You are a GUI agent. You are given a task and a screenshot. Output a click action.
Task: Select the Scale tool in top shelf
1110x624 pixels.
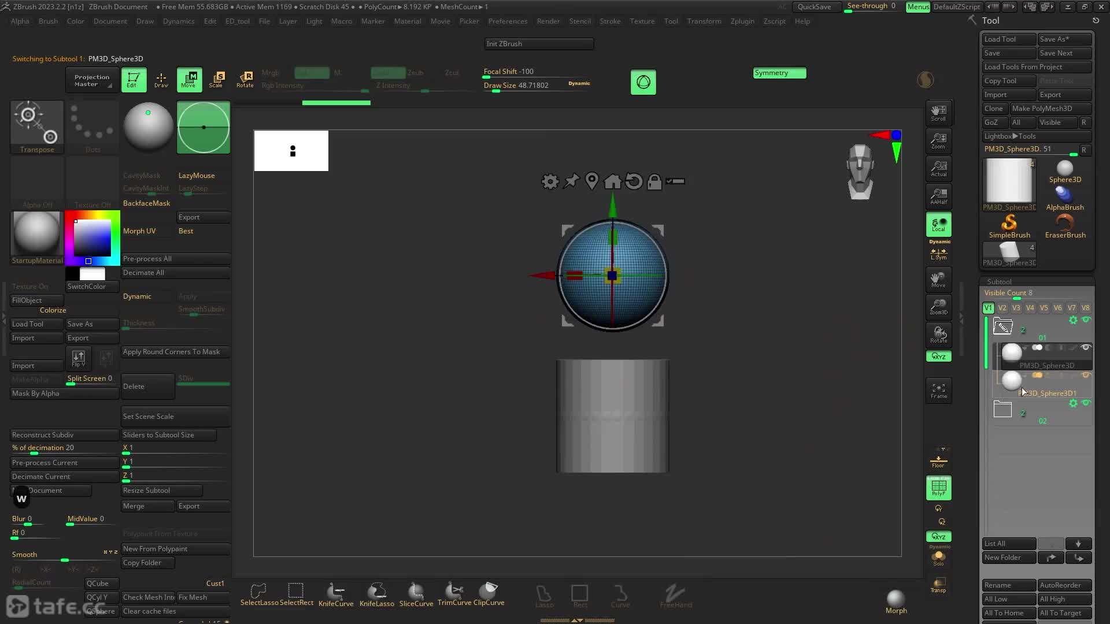pos(217,79)
